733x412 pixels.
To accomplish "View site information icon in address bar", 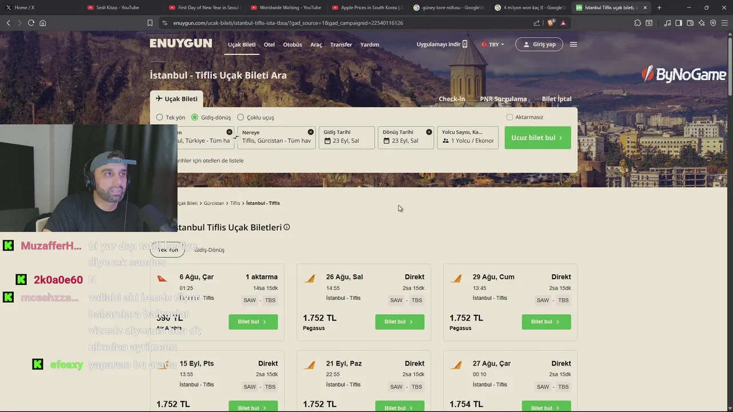I will 165,23.
